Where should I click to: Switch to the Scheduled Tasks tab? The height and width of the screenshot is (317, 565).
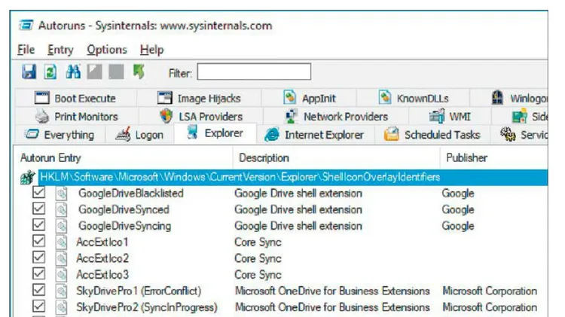[x=432, y=135]
